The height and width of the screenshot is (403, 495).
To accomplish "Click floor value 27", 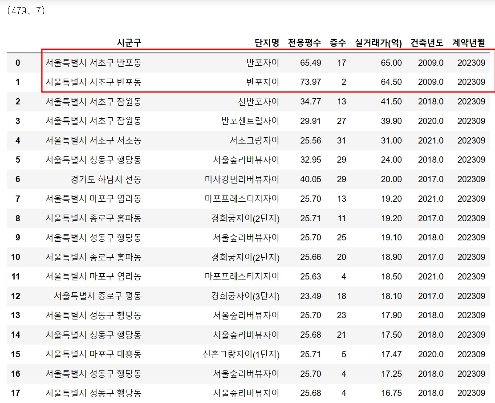I will tap(341, 121).
